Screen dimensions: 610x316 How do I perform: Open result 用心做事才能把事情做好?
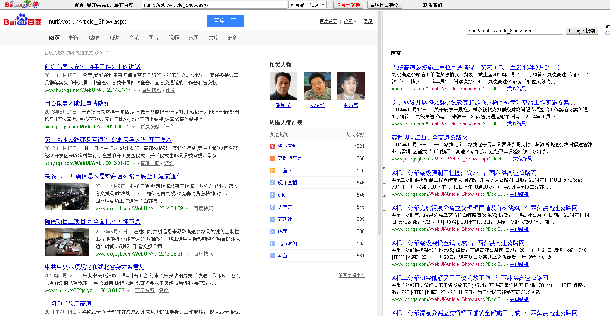[x=77, y=103]
